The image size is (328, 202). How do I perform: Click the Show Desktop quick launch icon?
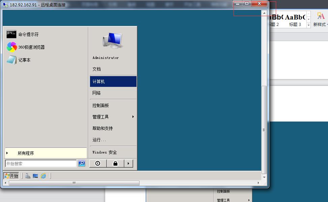coord(35,176)
